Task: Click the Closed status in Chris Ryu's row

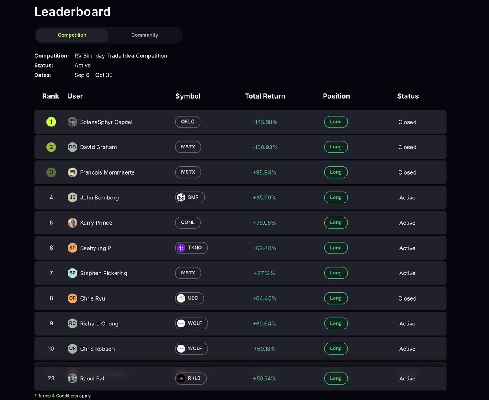Action: [407, 298]
